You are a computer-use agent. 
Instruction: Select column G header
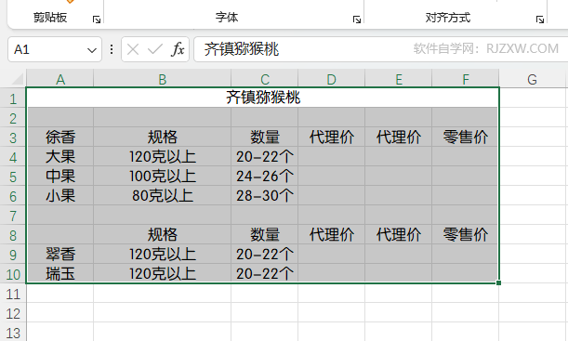(532, 79)
